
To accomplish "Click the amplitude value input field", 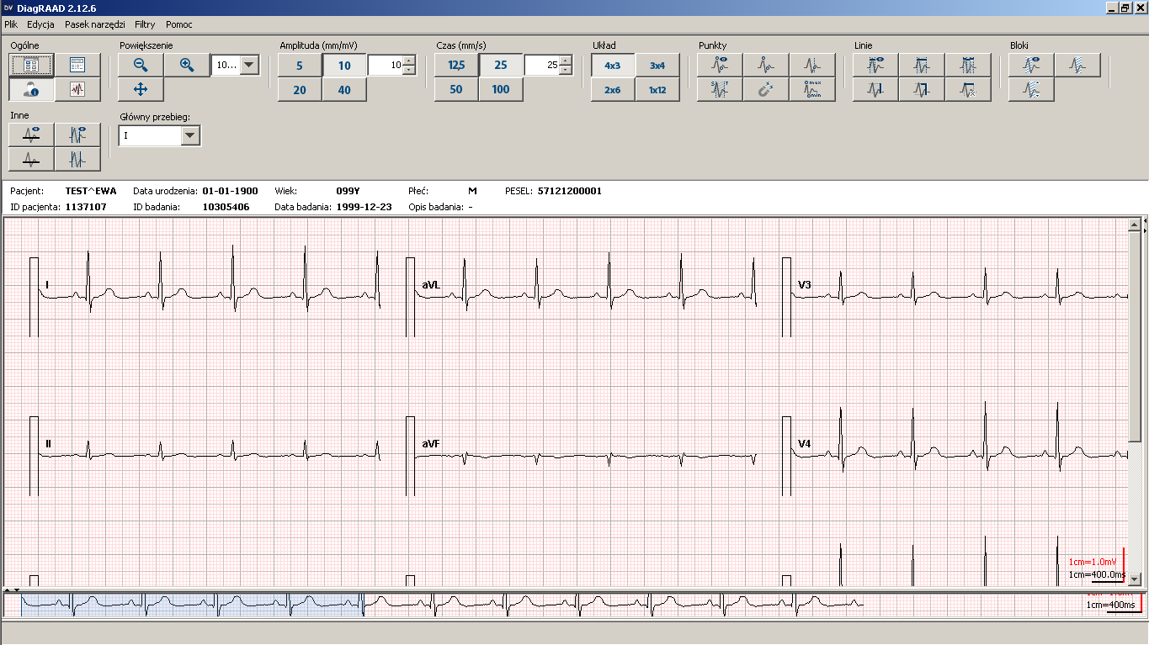I will click(386, 66).
